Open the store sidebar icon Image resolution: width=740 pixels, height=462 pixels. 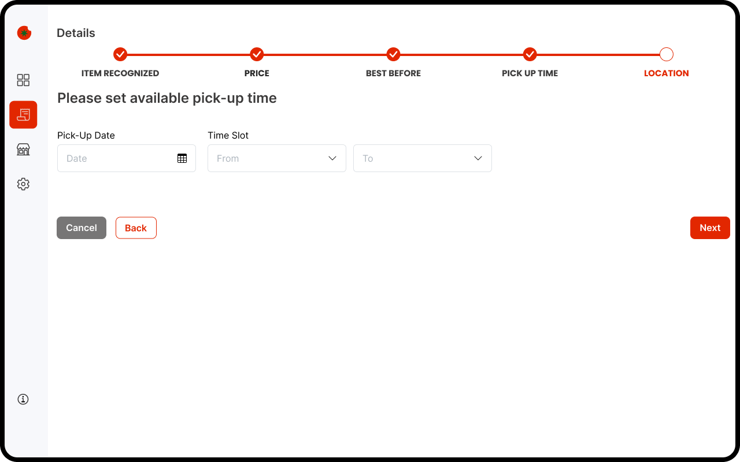click(x=23, y=150)
